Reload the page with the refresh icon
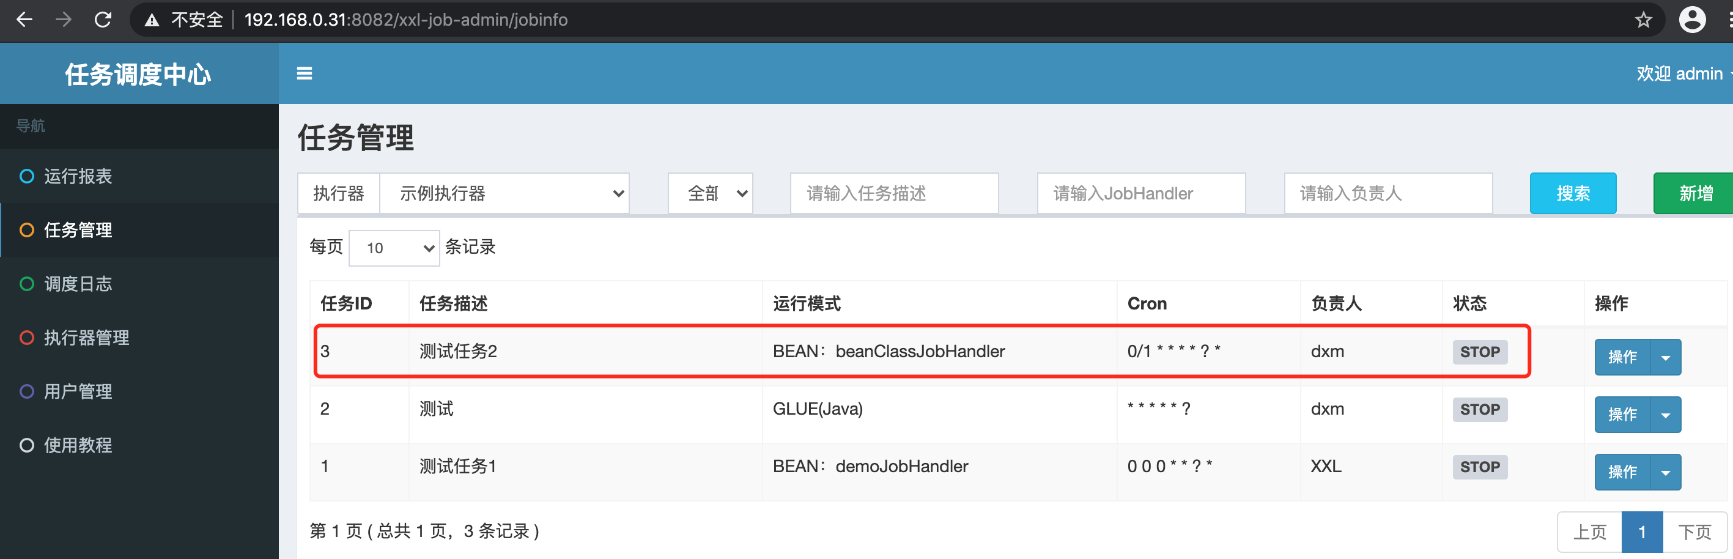The image size is (1733, 559). (x=103, y=20)
